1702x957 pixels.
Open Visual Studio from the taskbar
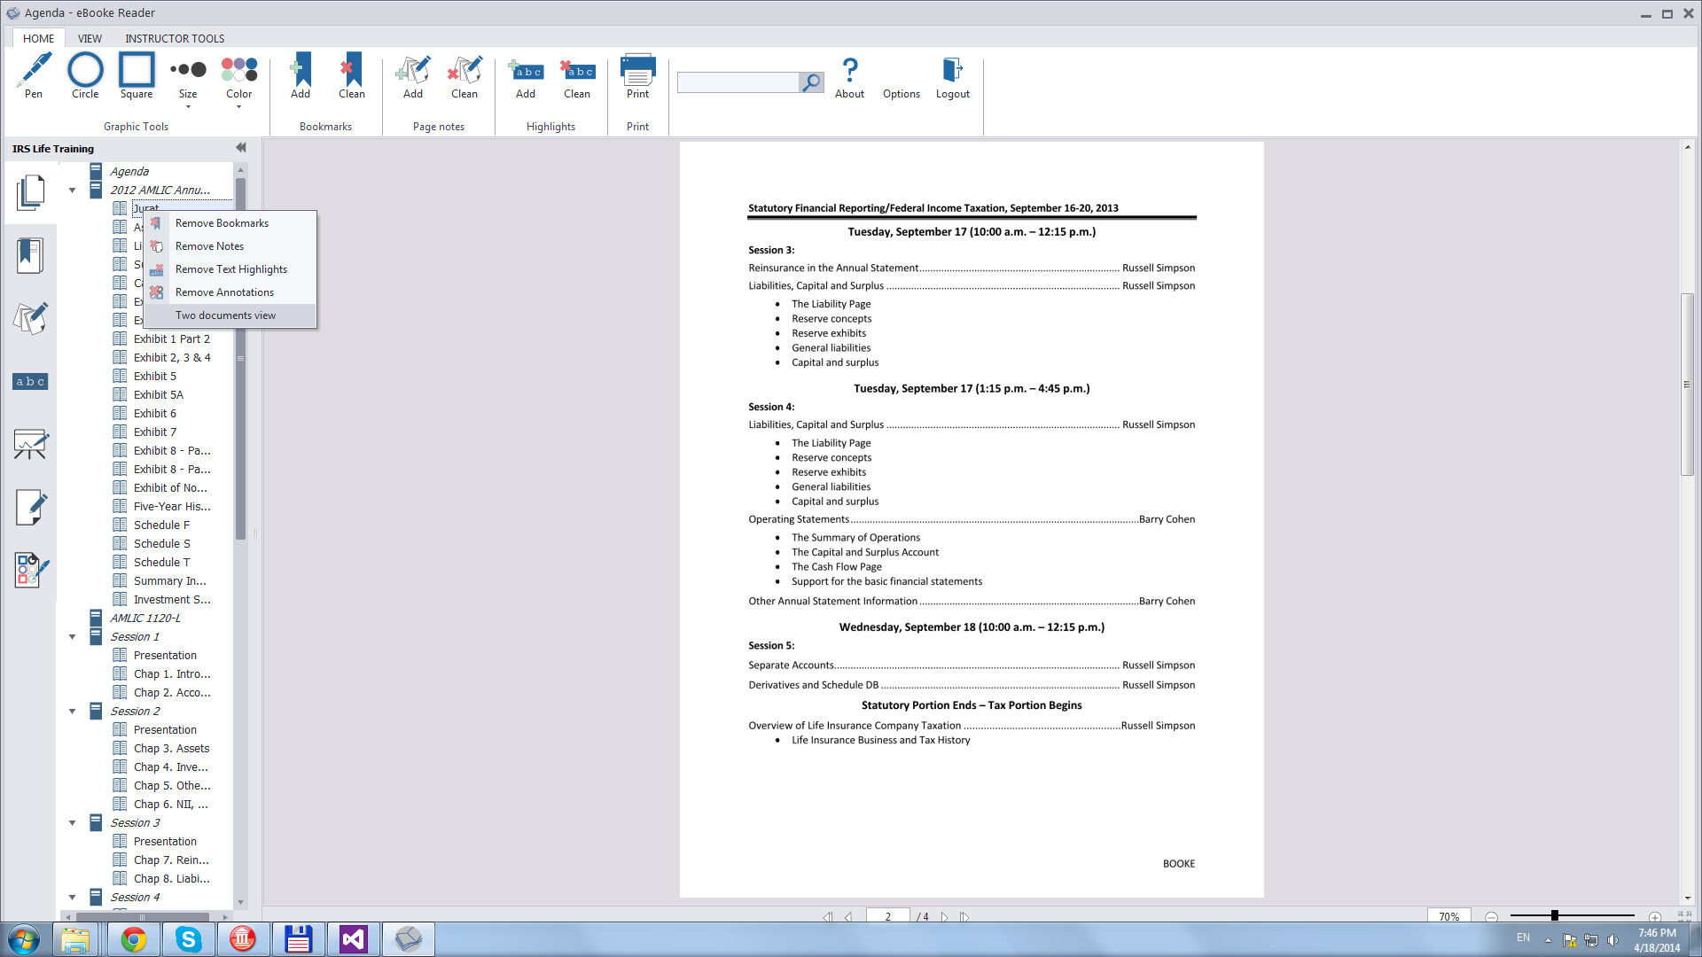[353, 939]
